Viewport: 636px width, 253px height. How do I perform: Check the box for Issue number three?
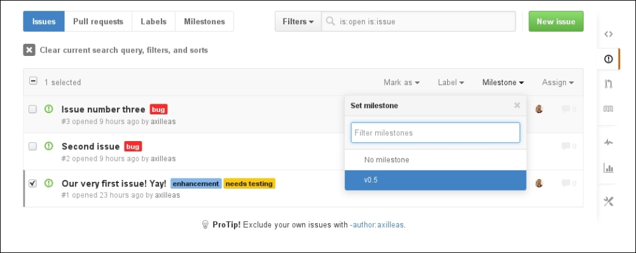click(33, 109)
